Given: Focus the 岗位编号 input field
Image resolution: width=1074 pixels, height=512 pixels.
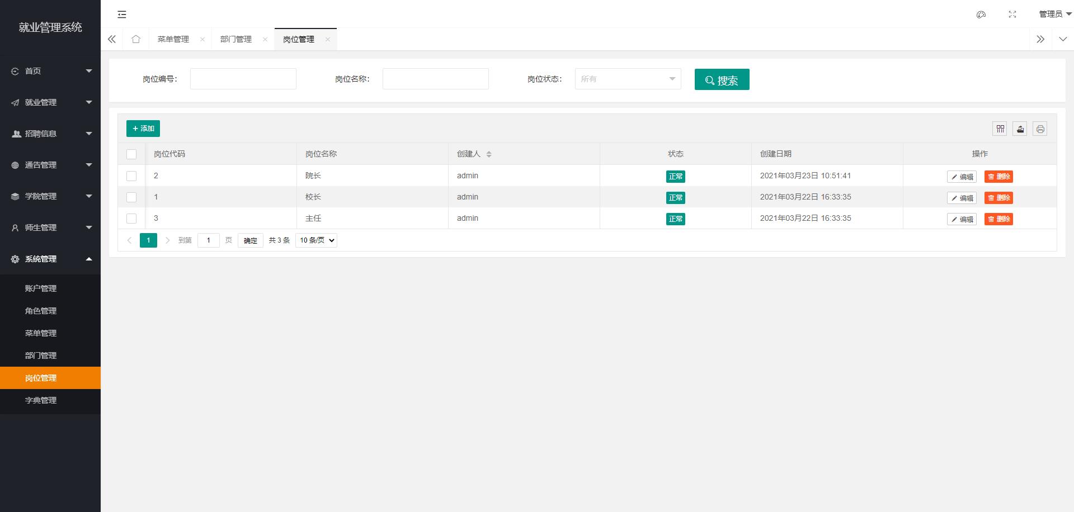Looking at the screenshot, I should [x=243, y=79].
